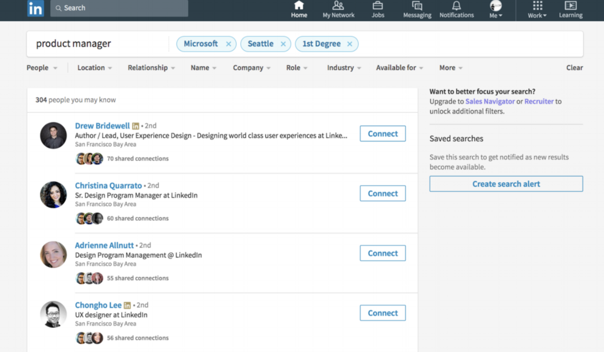The width and height of the screenshot is (604, 352).
Task: Click Adrienne Allnutt's profile photo
Action: click(53, 254)
